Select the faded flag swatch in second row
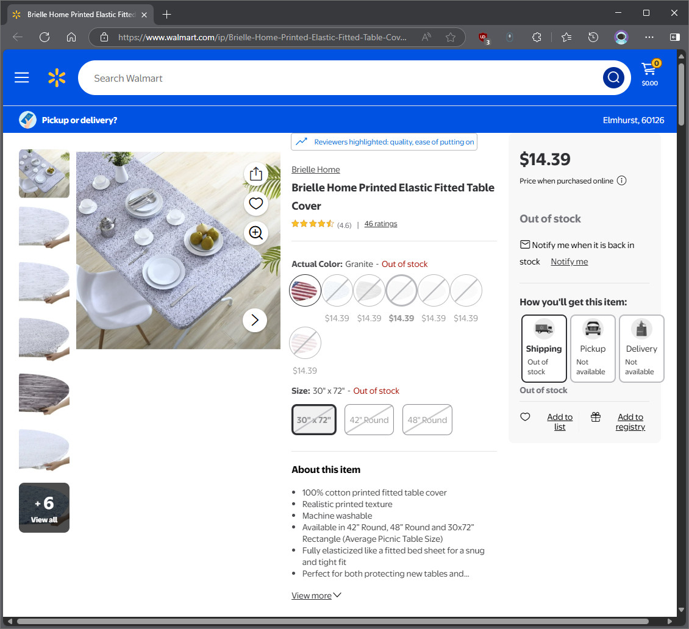The image size is (689, 629). [x=305, y=343]
